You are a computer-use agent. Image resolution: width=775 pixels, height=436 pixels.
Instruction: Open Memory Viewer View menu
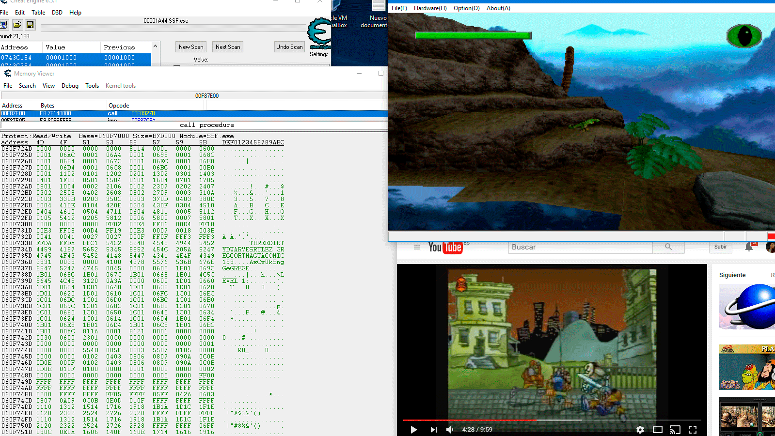(x=48, y=86)
